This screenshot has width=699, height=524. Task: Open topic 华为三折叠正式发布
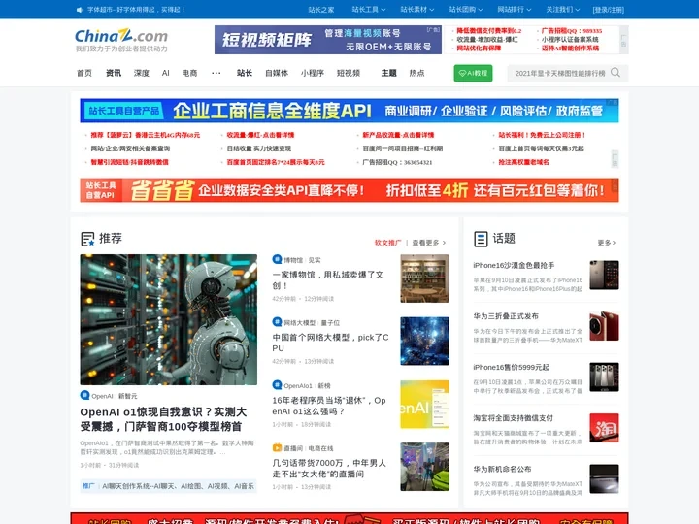pyautogui.click(x=506, y=316)
